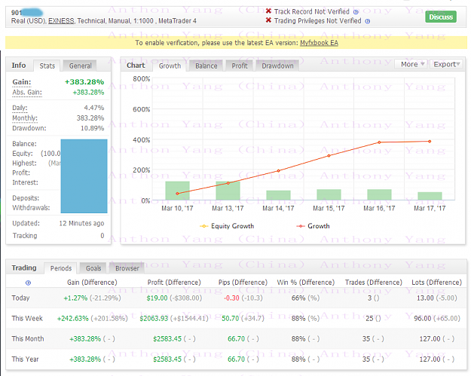Click the Profit (Difference) column header
Viewport: 471px width, 376px height.
174,283
